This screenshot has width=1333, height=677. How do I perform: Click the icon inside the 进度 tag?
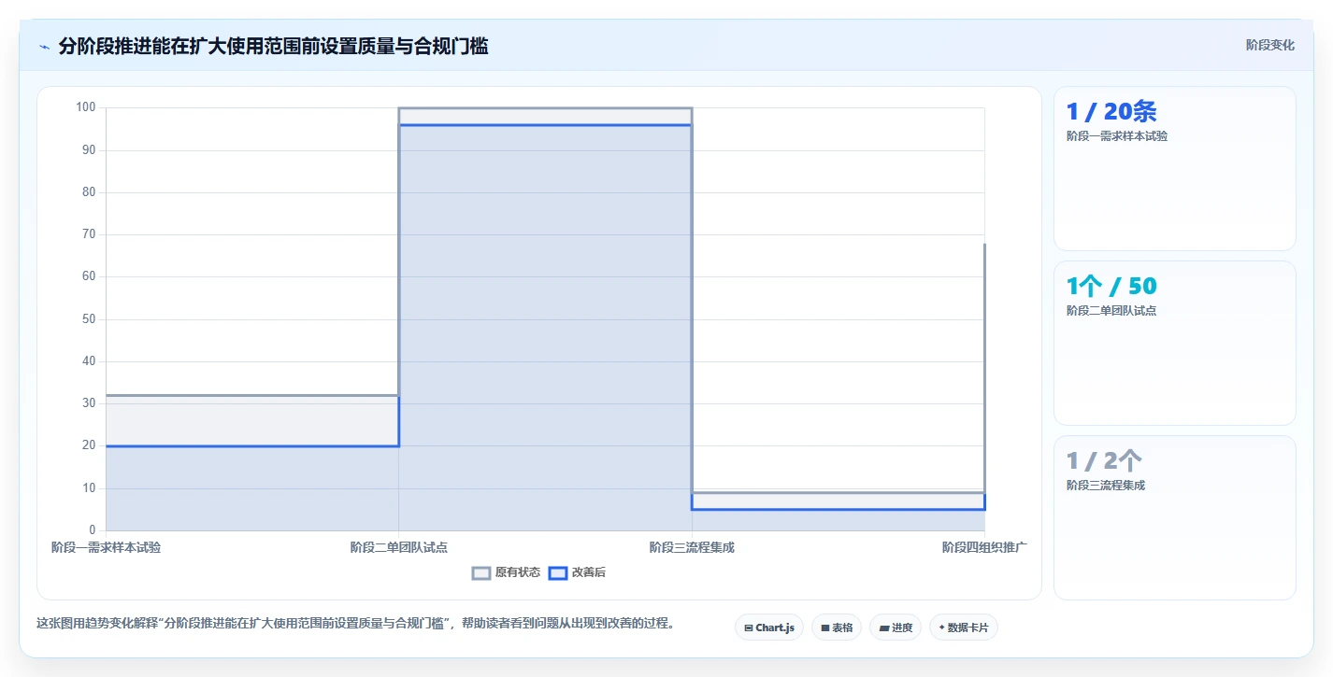[884, 628]
